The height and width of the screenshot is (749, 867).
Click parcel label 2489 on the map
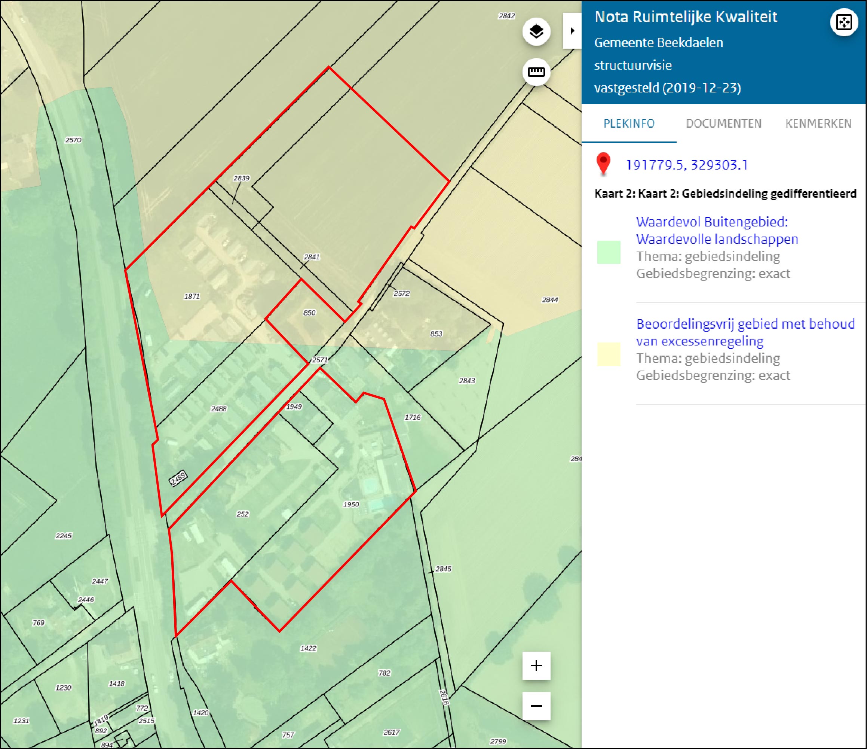coord(178,478)
